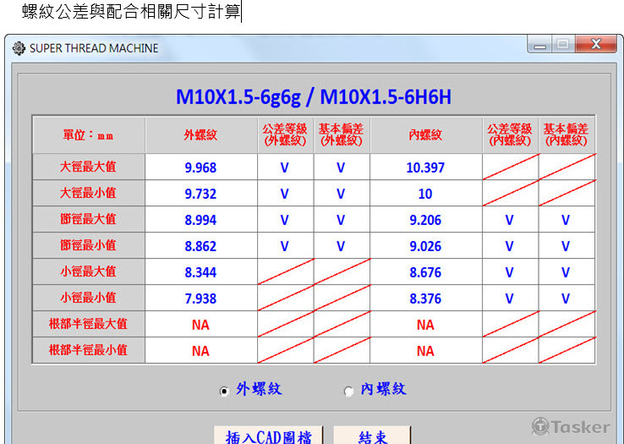Minimize the SUPER THREAD MACHINE window
The image size is (624, 444).
540,44
